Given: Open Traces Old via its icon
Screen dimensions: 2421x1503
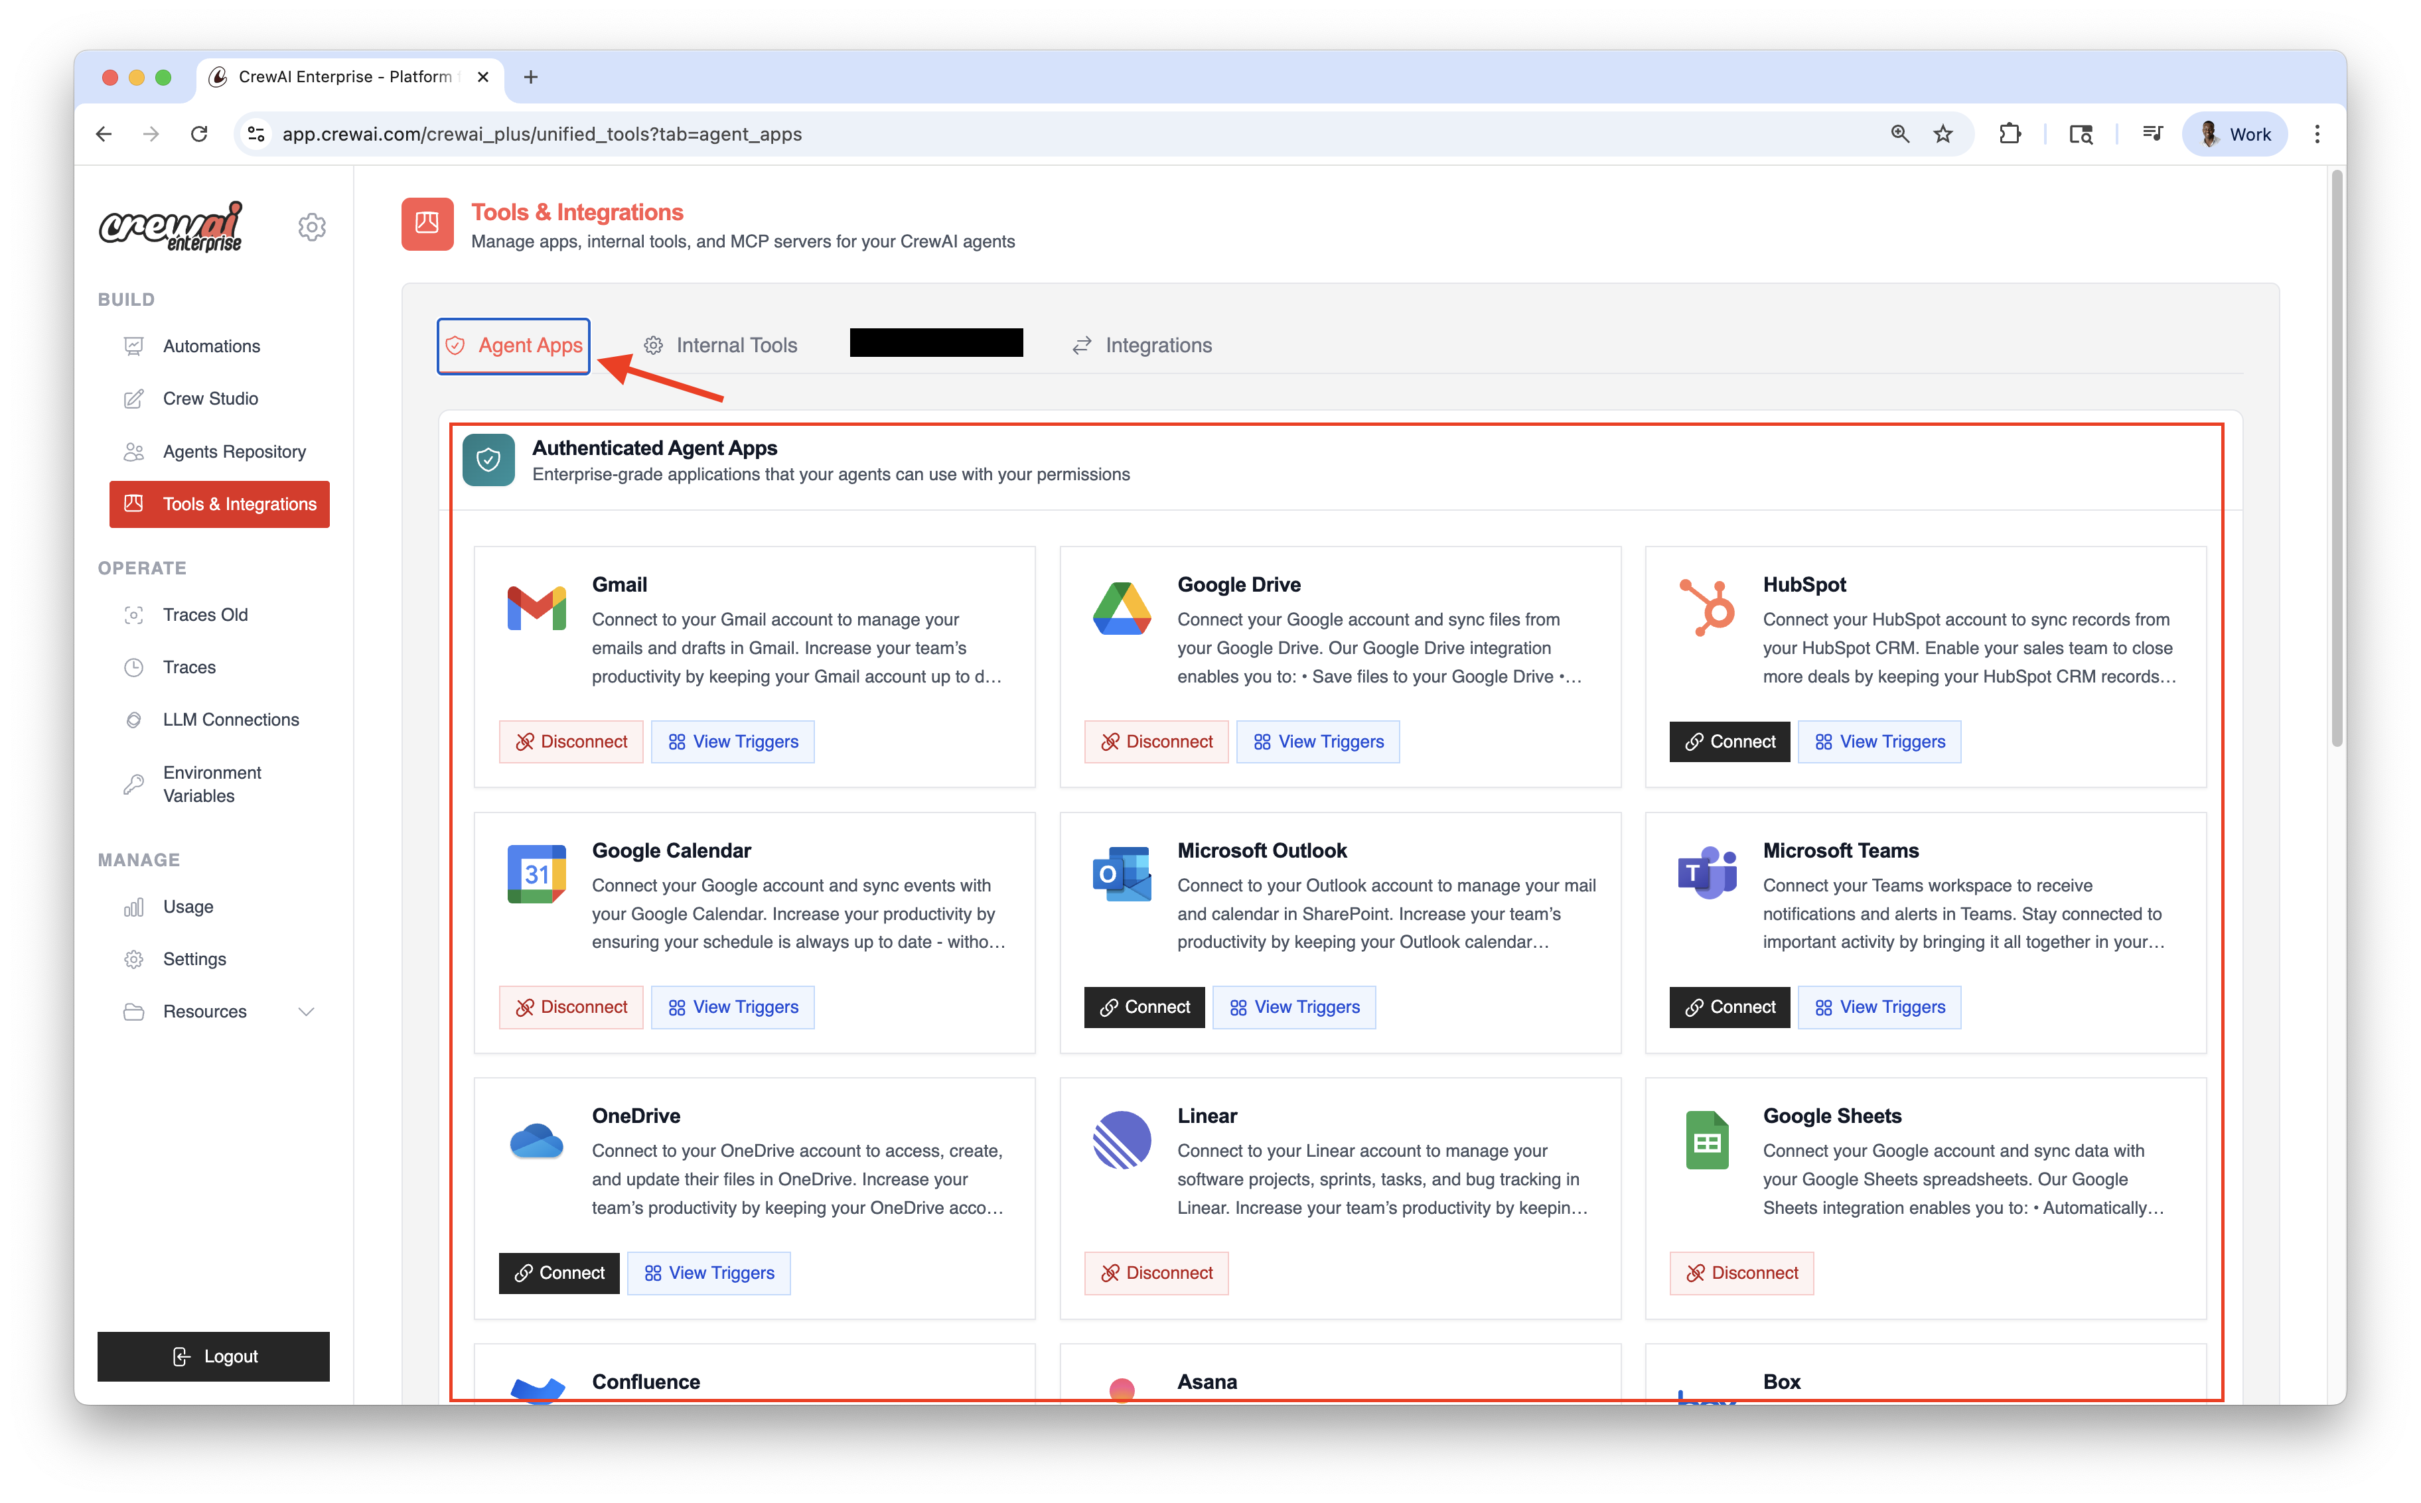Looking at the screenshot, I should click(134, 614).
